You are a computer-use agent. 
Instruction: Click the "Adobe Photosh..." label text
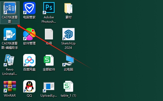[x=49, y=19]
